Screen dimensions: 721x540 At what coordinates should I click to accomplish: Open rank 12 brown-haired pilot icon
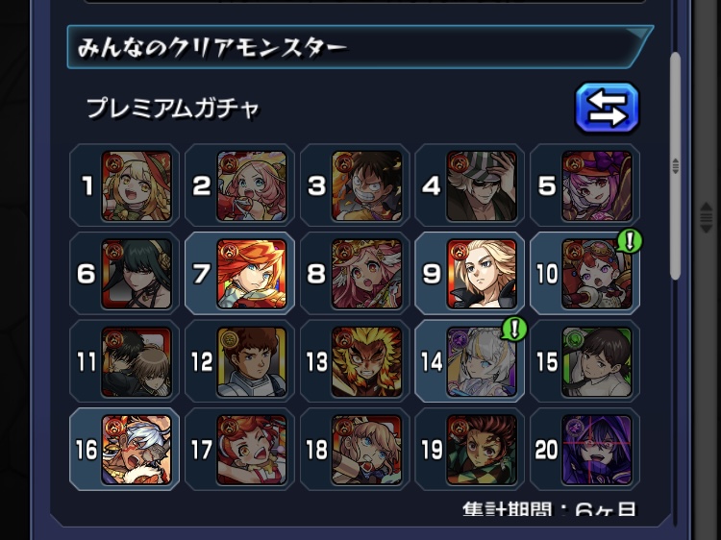[x=252, y=361]
